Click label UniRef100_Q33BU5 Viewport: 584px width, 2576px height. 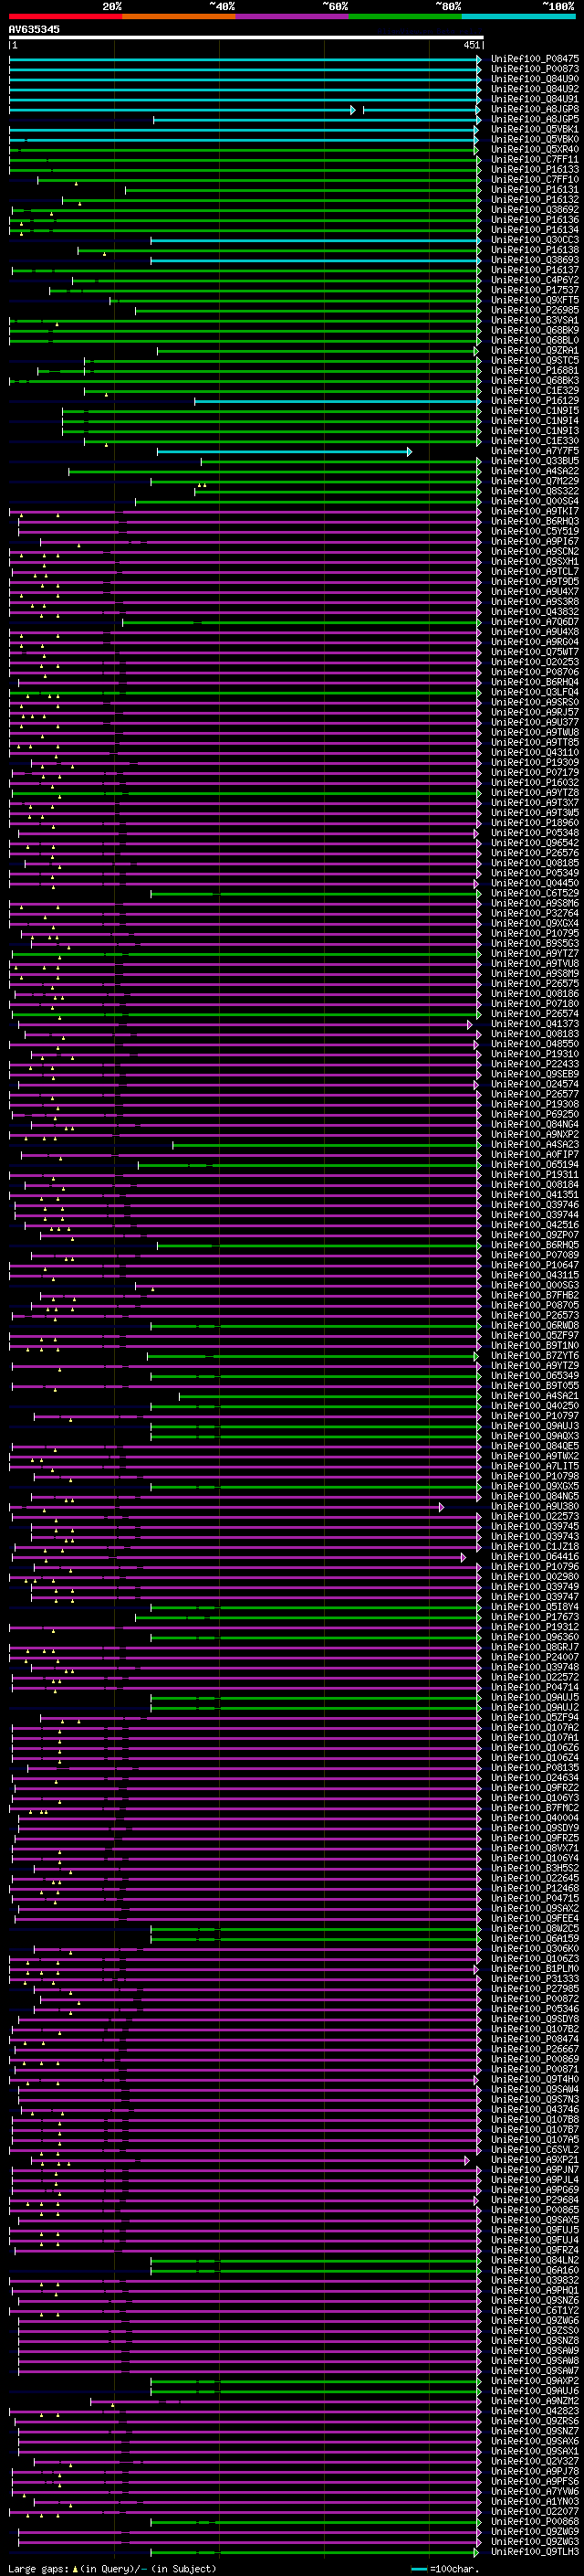[x=535, y=461]
